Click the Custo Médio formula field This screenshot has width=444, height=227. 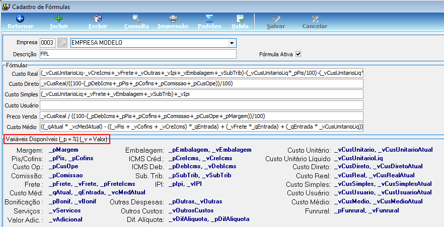coord(201,127)
